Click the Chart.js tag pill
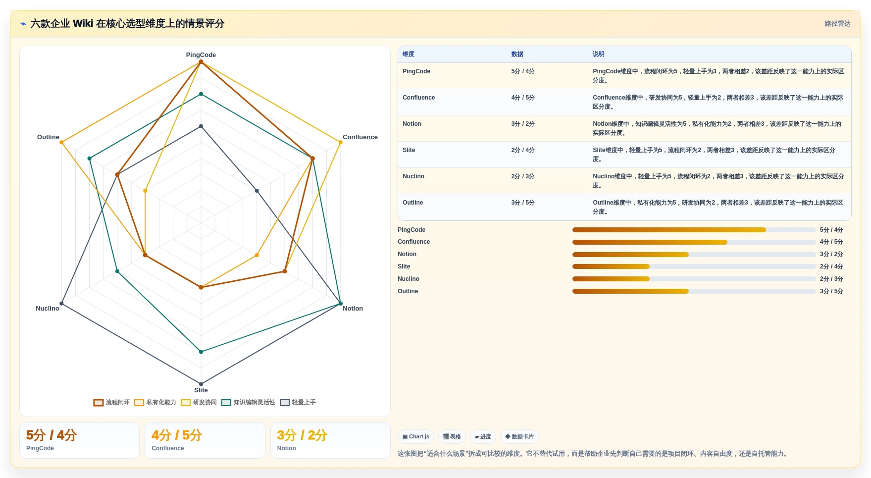 pyautogui.click(x=416, y=437)
